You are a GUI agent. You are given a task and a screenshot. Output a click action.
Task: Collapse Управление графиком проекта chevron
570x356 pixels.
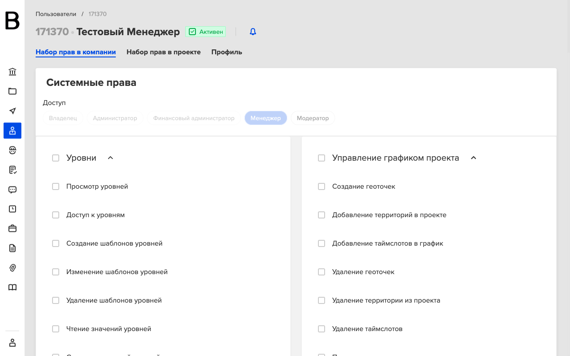click(x=473, y=158)
